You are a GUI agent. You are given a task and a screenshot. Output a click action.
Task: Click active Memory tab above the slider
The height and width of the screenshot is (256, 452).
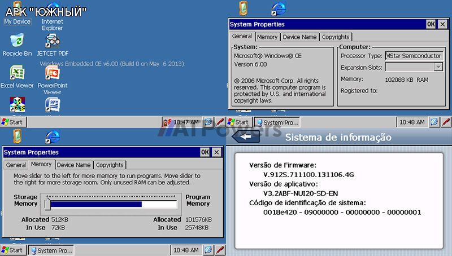point(41,164)
